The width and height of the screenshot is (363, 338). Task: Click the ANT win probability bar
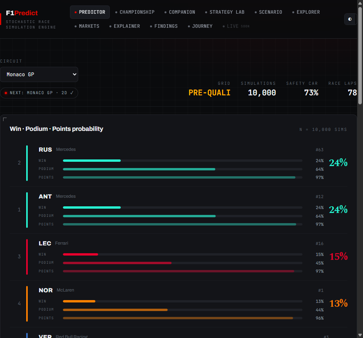[182, 207]
